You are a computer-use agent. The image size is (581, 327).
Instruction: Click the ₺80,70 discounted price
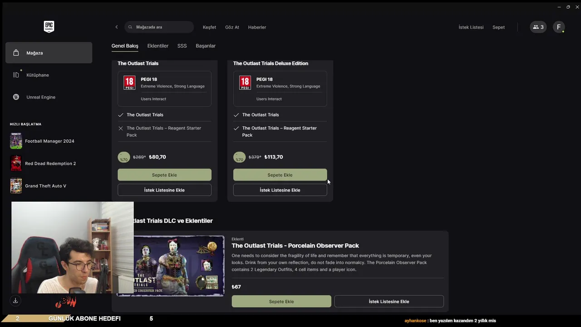[x=158, y=157]
